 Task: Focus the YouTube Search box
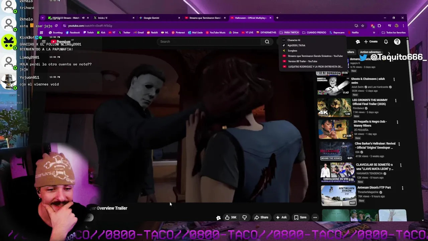point(209,42)
